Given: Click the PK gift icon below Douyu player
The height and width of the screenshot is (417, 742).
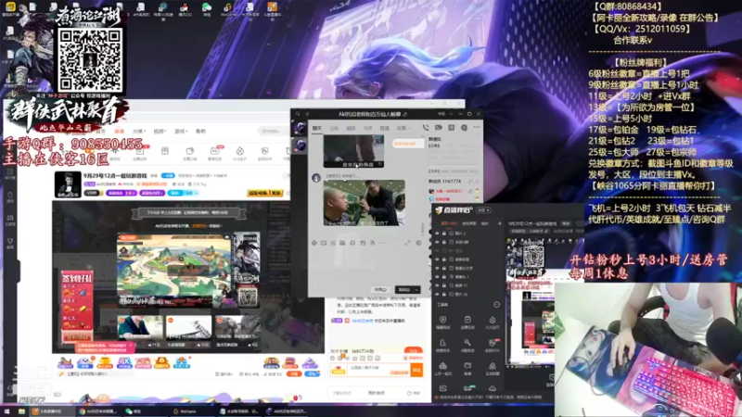Looking at the screenshot, I should tap(124, 362).
